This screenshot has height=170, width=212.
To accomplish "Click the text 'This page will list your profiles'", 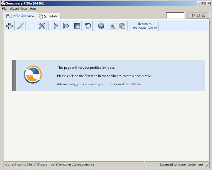I will click(86, 67).
